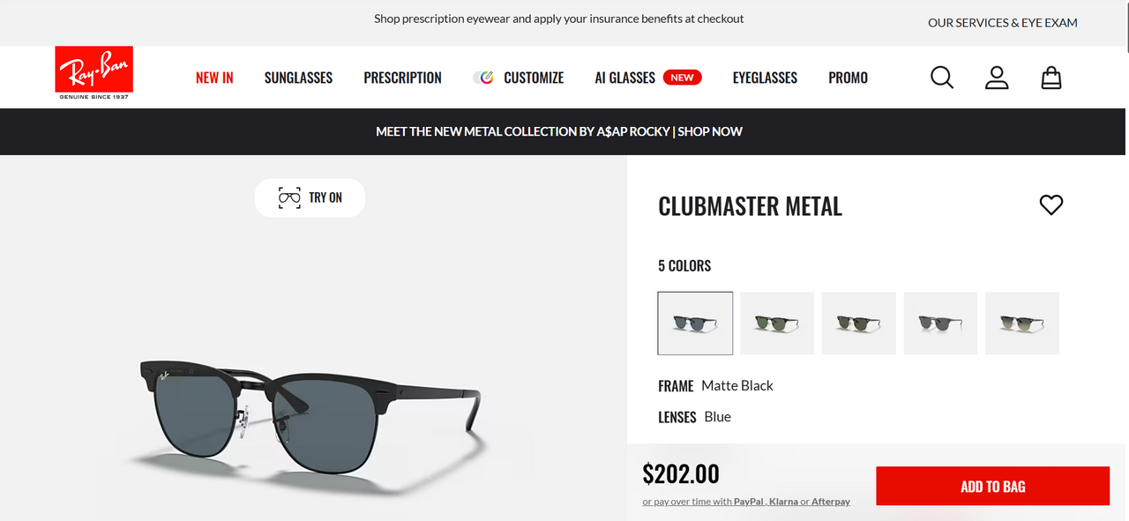1129x521 pixels.
Task: Click the Try On glasses icon
Action: (289, 197)
